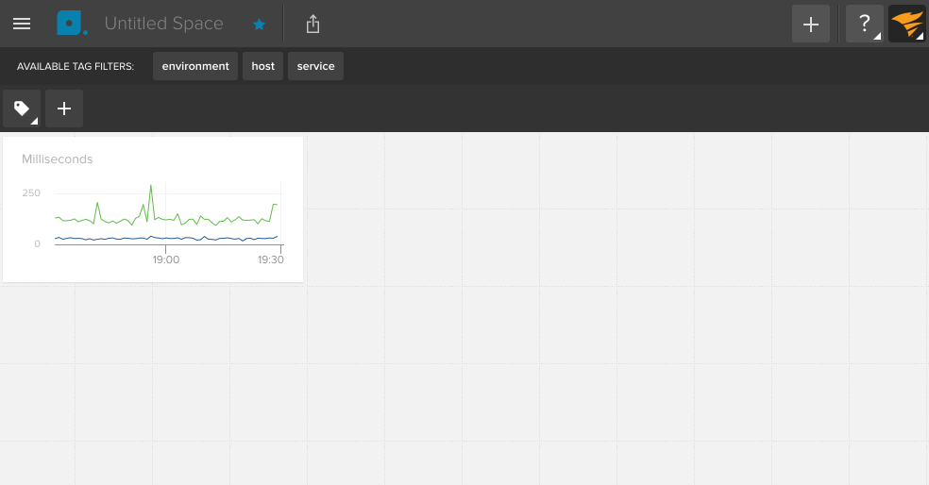Open the orange SolarWinds account menu
The image size is (929, 485).
click(906, 25)
